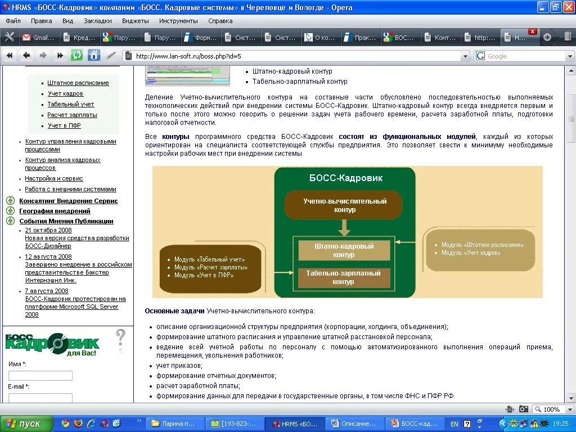The width and height of the screenshot is (576, 432).
Task: Open Настройка и сервис link
Action: pos(53,178)
